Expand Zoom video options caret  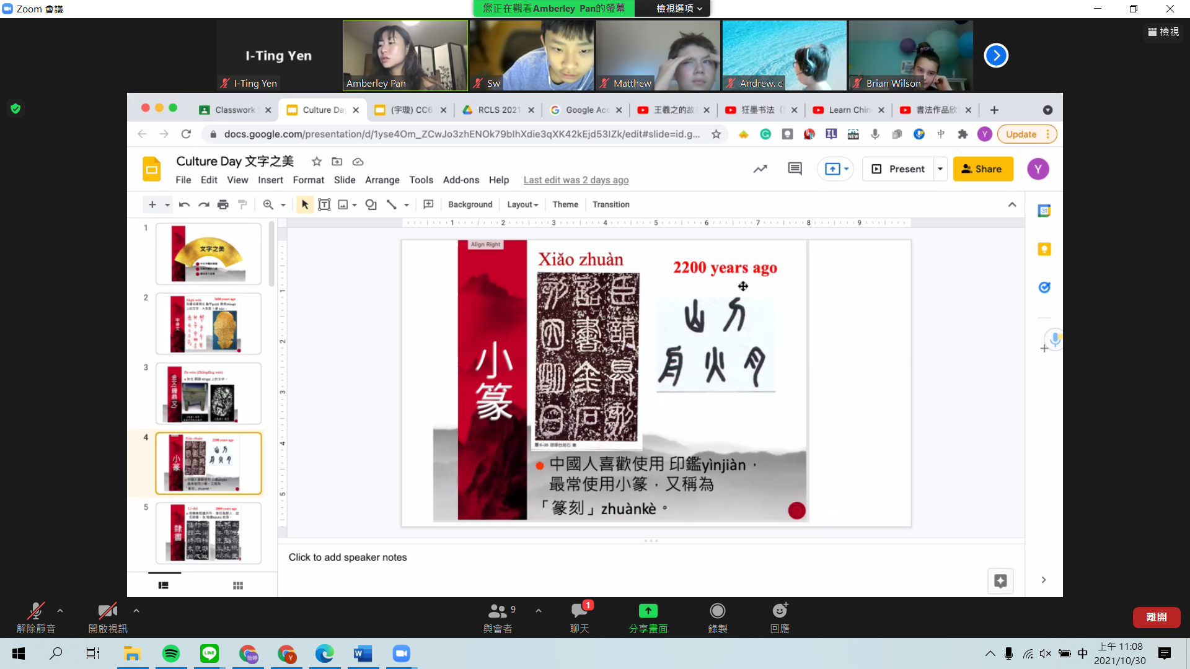click(x=136, y=611)
